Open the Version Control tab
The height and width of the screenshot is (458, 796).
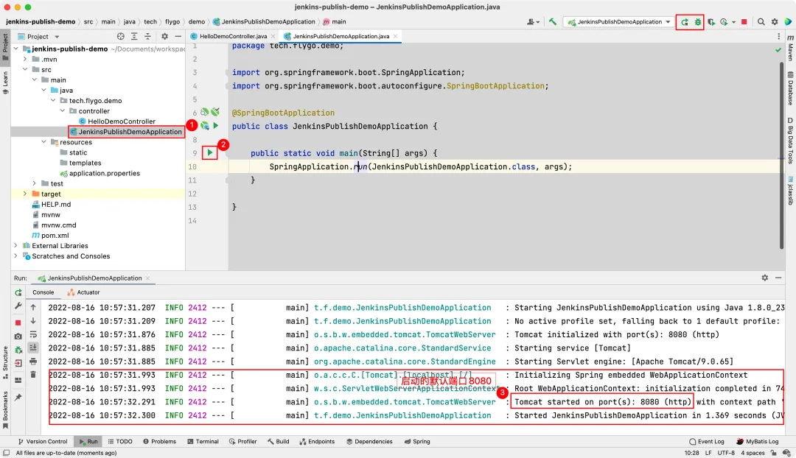(42, 441)
